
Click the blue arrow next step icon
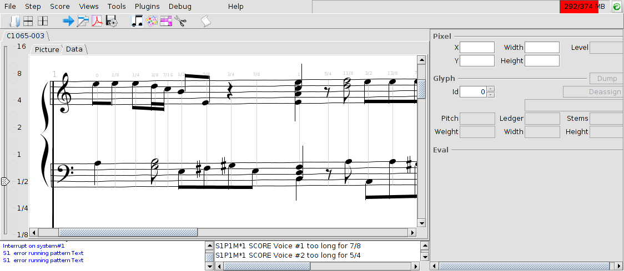pos(68,21)
